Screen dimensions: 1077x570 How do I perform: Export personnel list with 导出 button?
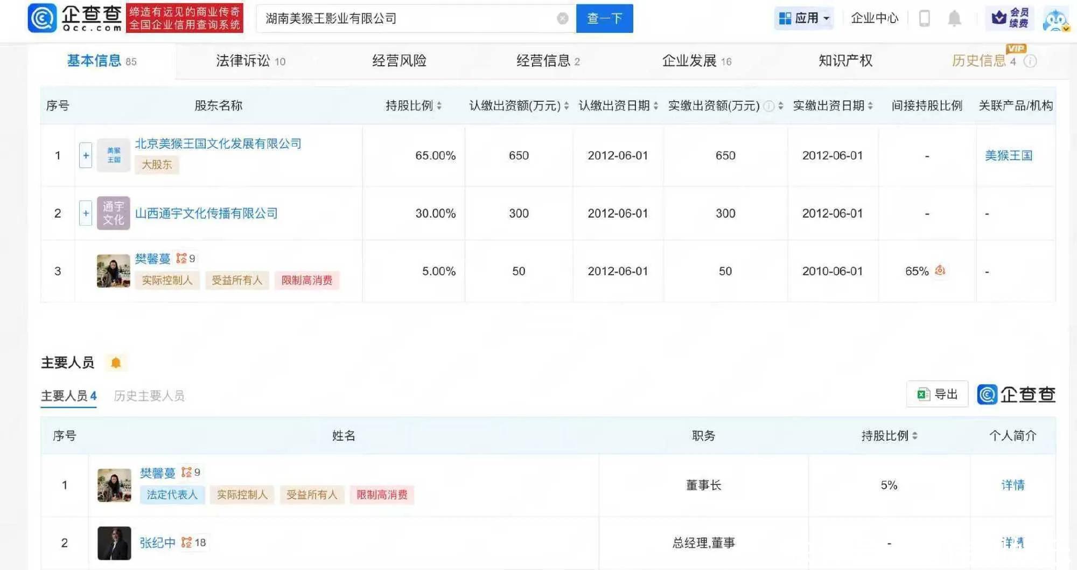pyautogui.click(x=937, y=394)
